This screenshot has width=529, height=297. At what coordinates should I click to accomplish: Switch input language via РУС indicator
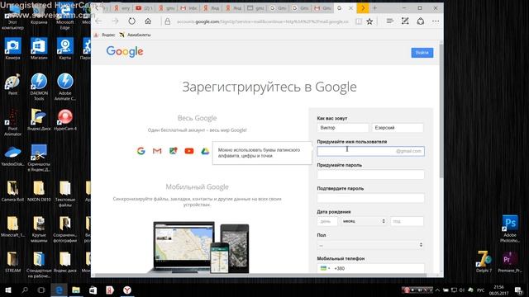coord(481,290)
